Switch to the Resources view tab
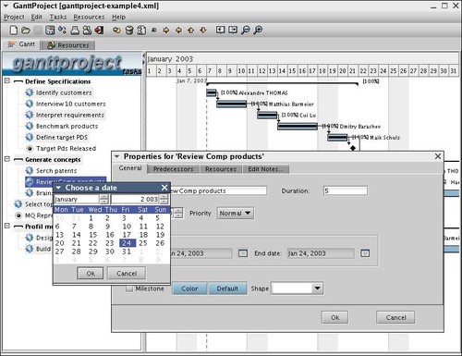462x356 pixels. [x=68, y=45]
